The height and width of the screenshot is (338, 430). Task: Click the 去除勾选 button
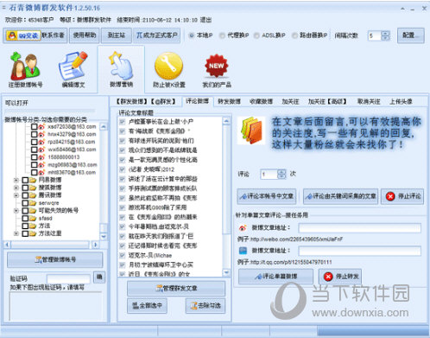click(x=206, y=305)
